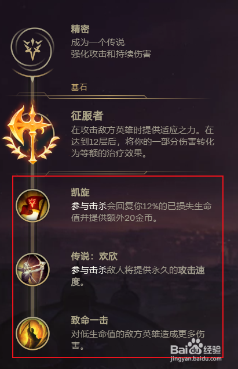Select the Conqueror (征服者) keystone icon
The height and width of the screenshot is (369, 238).
[x=31, y=134]
